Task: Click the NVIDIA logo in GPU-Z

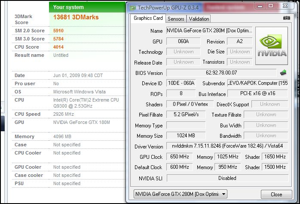Action: [272, 46]
